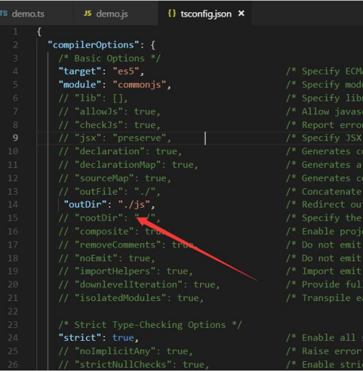363x372 pixels.
Task: Click the true value after "strict"
Action: [123, 338]
